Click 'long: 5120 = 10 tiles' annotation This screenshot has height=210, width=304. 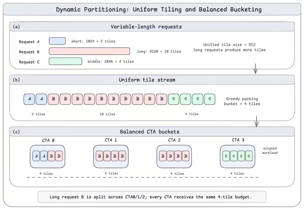159,51
